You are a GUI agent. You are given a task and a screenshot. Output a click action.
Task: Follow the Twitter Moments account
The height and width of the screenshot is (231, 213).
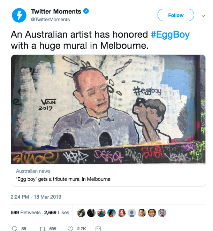pos(176,15)
